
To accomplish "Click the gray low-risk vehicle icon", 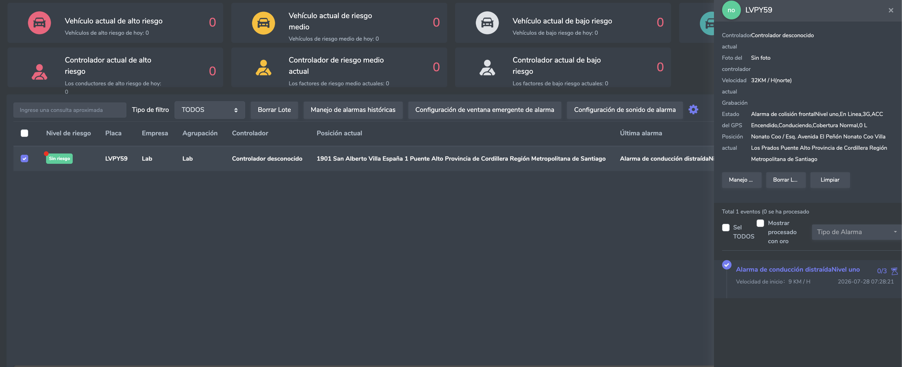I will pos(487,23).
